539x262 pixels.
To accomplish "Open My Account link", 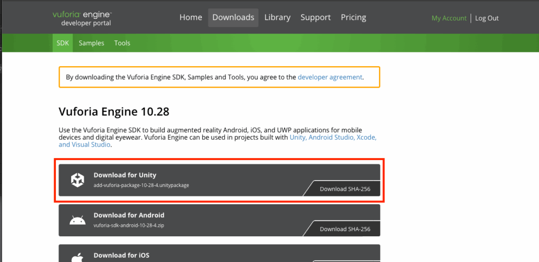I will 449,18.
